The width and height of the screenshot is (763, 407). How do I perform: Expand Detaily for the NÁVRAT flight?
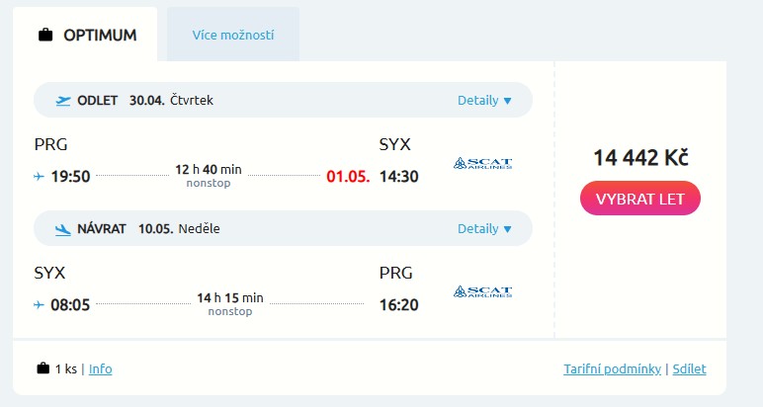tap(484, 229)
